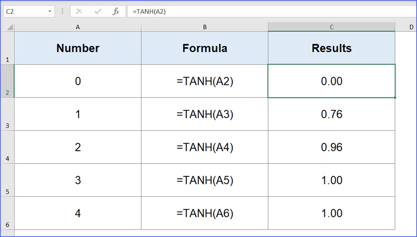
Task: Click the Enter checkmark formula bar icon
Action: (x=98, y=11)
